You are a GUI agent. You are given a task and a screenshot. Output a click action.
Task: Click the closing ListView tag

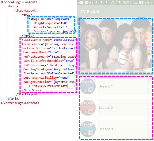(x=31, y=90)
